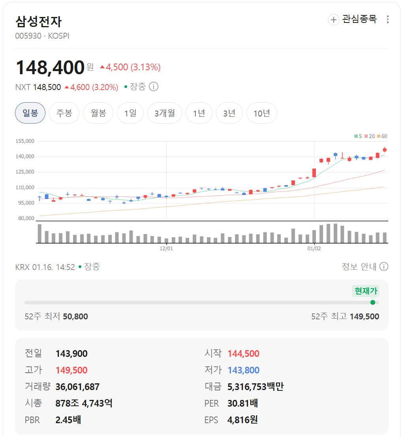Add 삼성전자 to watchlist via plus icon
Screen dimensions: 404x437
pyautogui.click(x=334, y=19)
